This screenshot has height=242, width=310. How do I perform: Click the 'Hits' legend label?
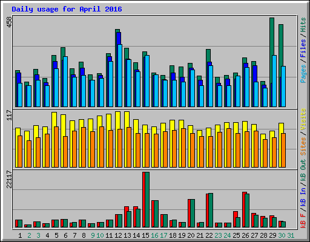coord(303,25)
